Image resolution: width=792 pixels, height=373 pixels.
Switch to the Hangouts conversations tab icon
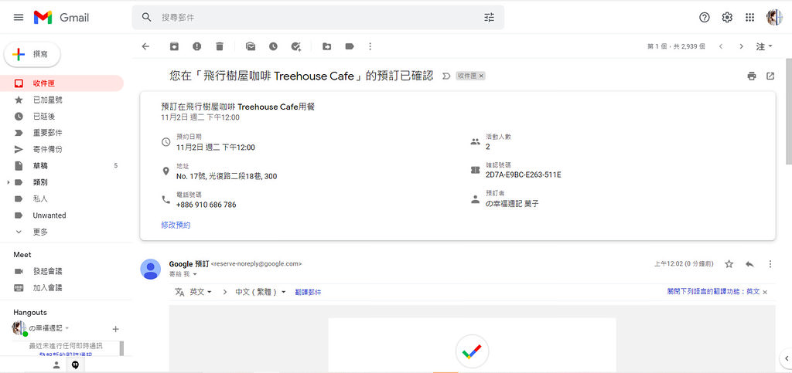(x=75, y=365)
